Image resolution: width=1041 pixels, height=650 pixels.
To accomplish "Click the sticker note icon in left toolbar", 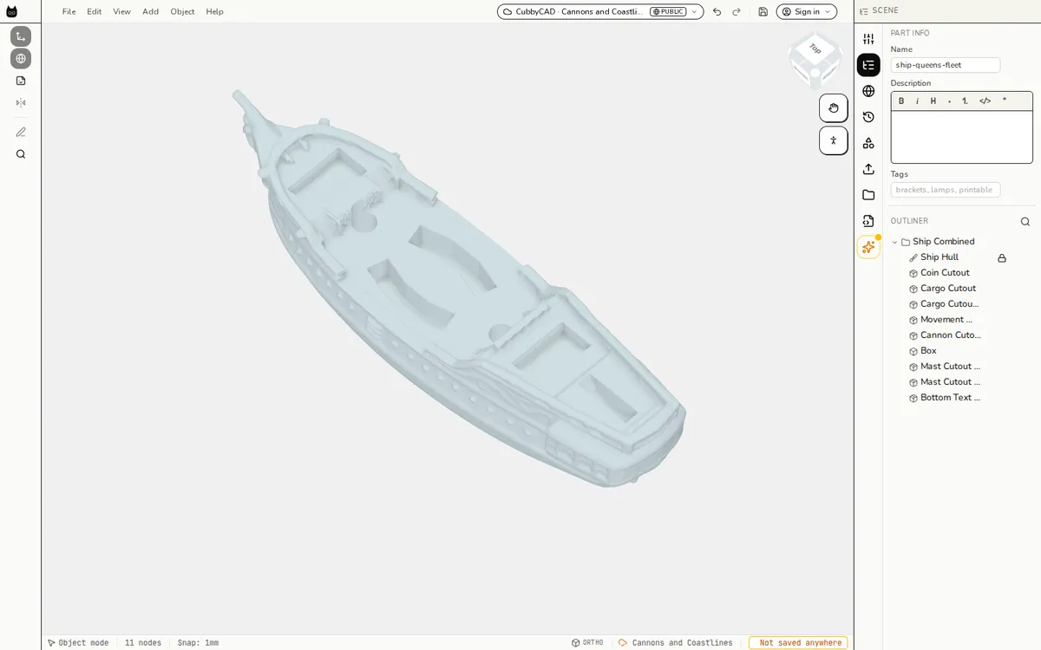I will 21,81.
